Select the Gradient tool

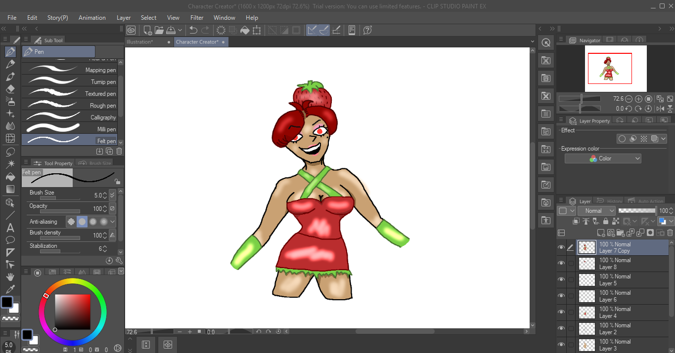[x=10, y=189]
